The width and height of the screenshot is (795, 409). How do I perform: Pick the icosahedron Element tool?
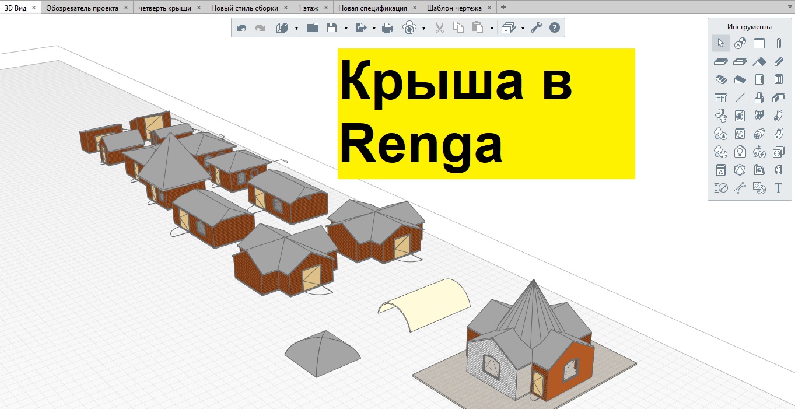point(740,170)
